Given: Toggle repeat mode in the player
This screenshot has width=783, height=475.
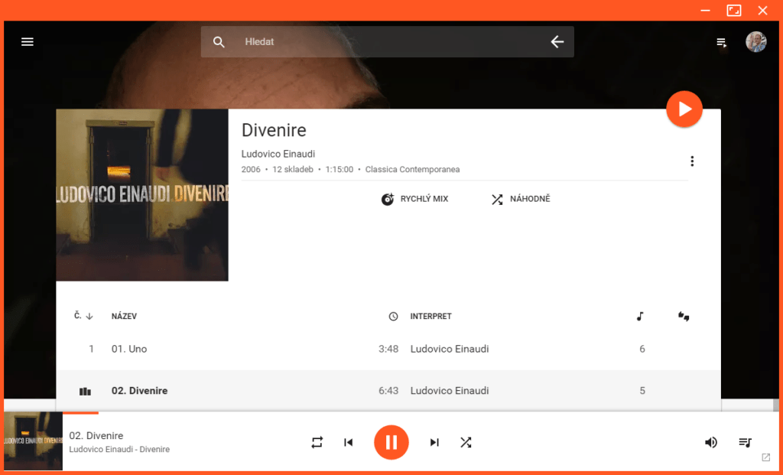Looking at the screenshot, I should click(317, 443).
